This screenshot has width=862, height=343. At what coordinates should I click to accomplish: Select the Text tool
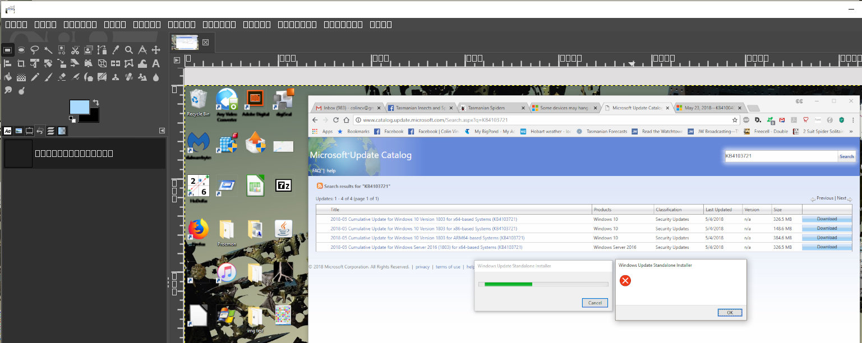156,63
